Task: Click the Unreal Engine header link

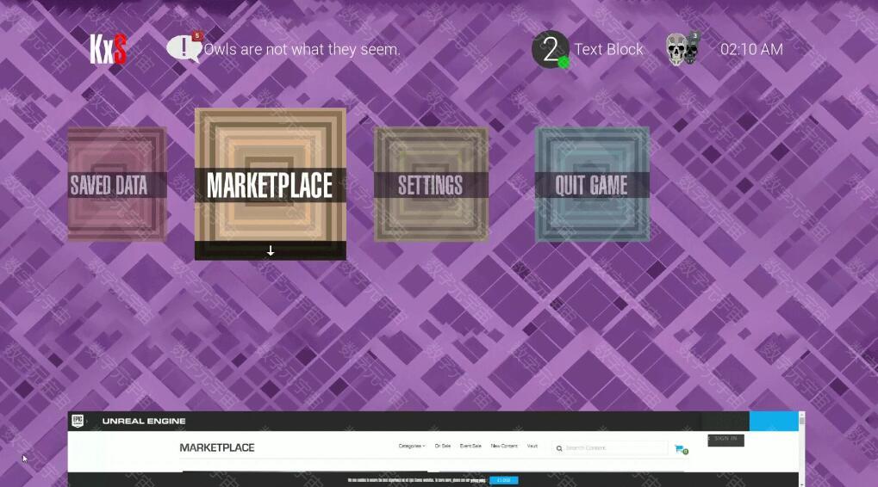Action: pos(144,421)
